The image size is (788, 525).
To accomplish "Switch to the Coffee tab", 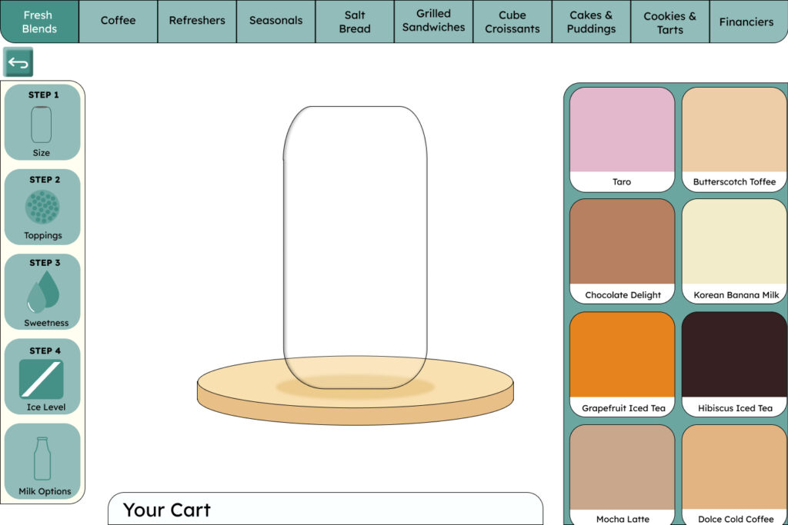I will pyautogui.click(x=118, y=21).
